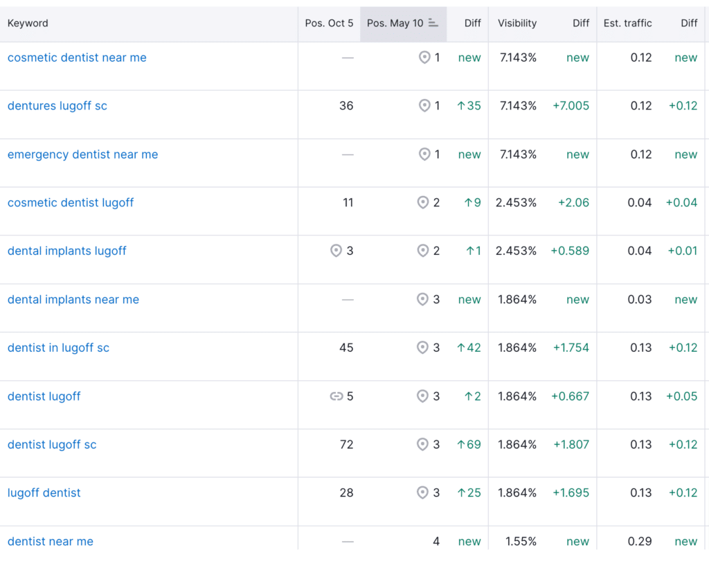Click local pack icon in dentures lugoff sc row
The height and width of the screenshot is (577, 709).
coord(424,106)
